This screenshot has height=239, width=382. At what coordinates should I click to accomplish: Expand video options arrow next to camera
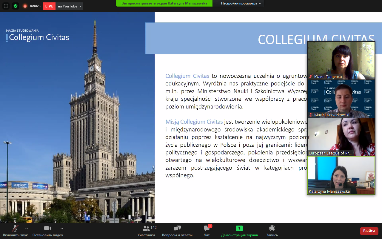click(x=62, y=228)
